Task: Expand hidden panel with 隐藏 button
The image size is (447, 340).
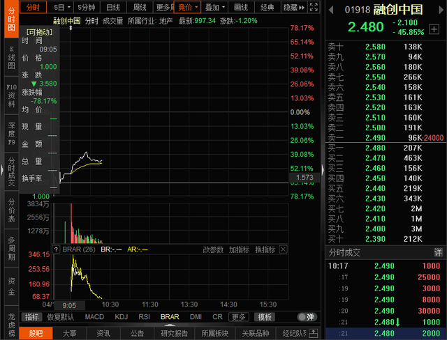Action: click(293, 8)
